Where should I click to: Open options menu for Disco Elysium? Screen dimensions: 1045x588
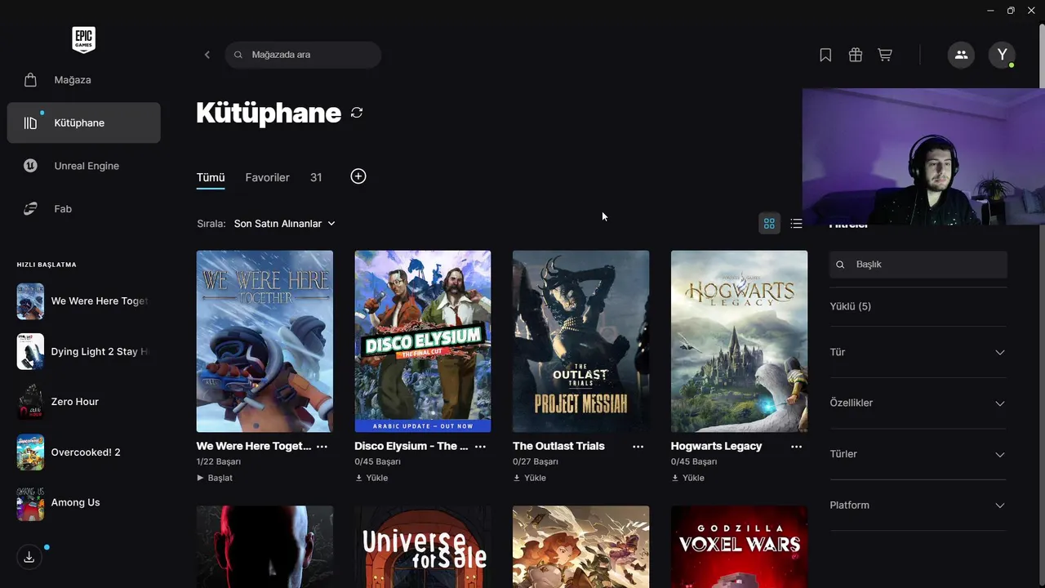coord(480,447)
